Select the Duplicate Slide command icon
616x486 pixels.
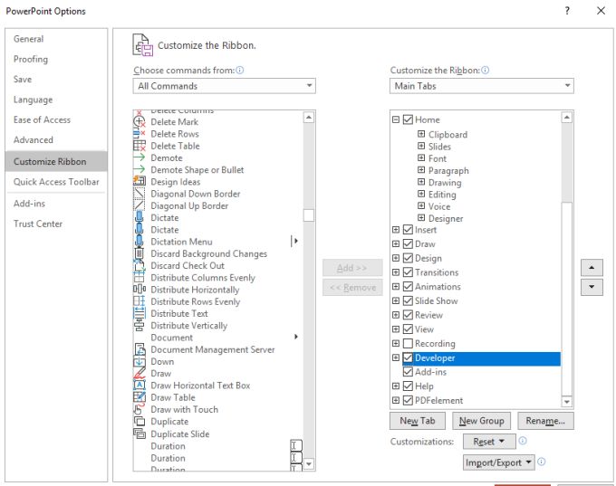coord(140,434)
